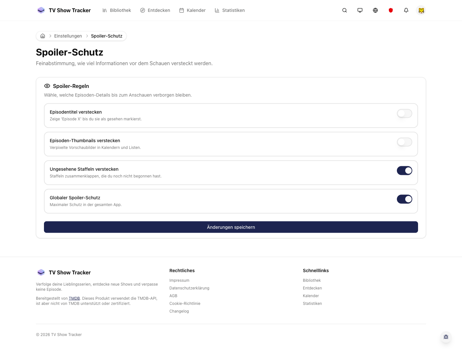Click the home icon in the breadcrumb
462x353 pixels.
pos(43,36)
